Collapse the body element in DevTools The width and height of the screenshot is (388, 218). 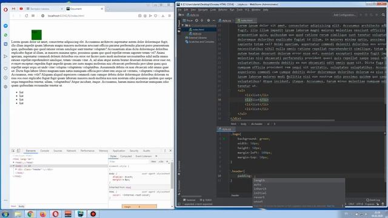pos(14,166)
